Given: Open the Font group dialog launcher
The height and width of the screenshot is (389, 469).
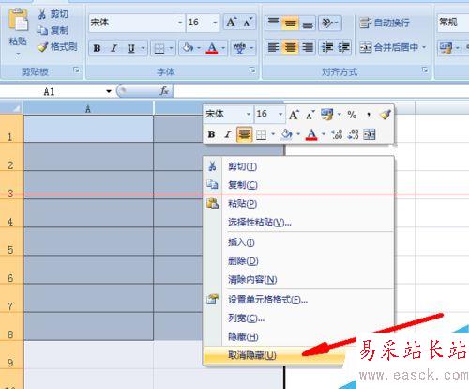Looking at the screenshot, I should 252,70.
